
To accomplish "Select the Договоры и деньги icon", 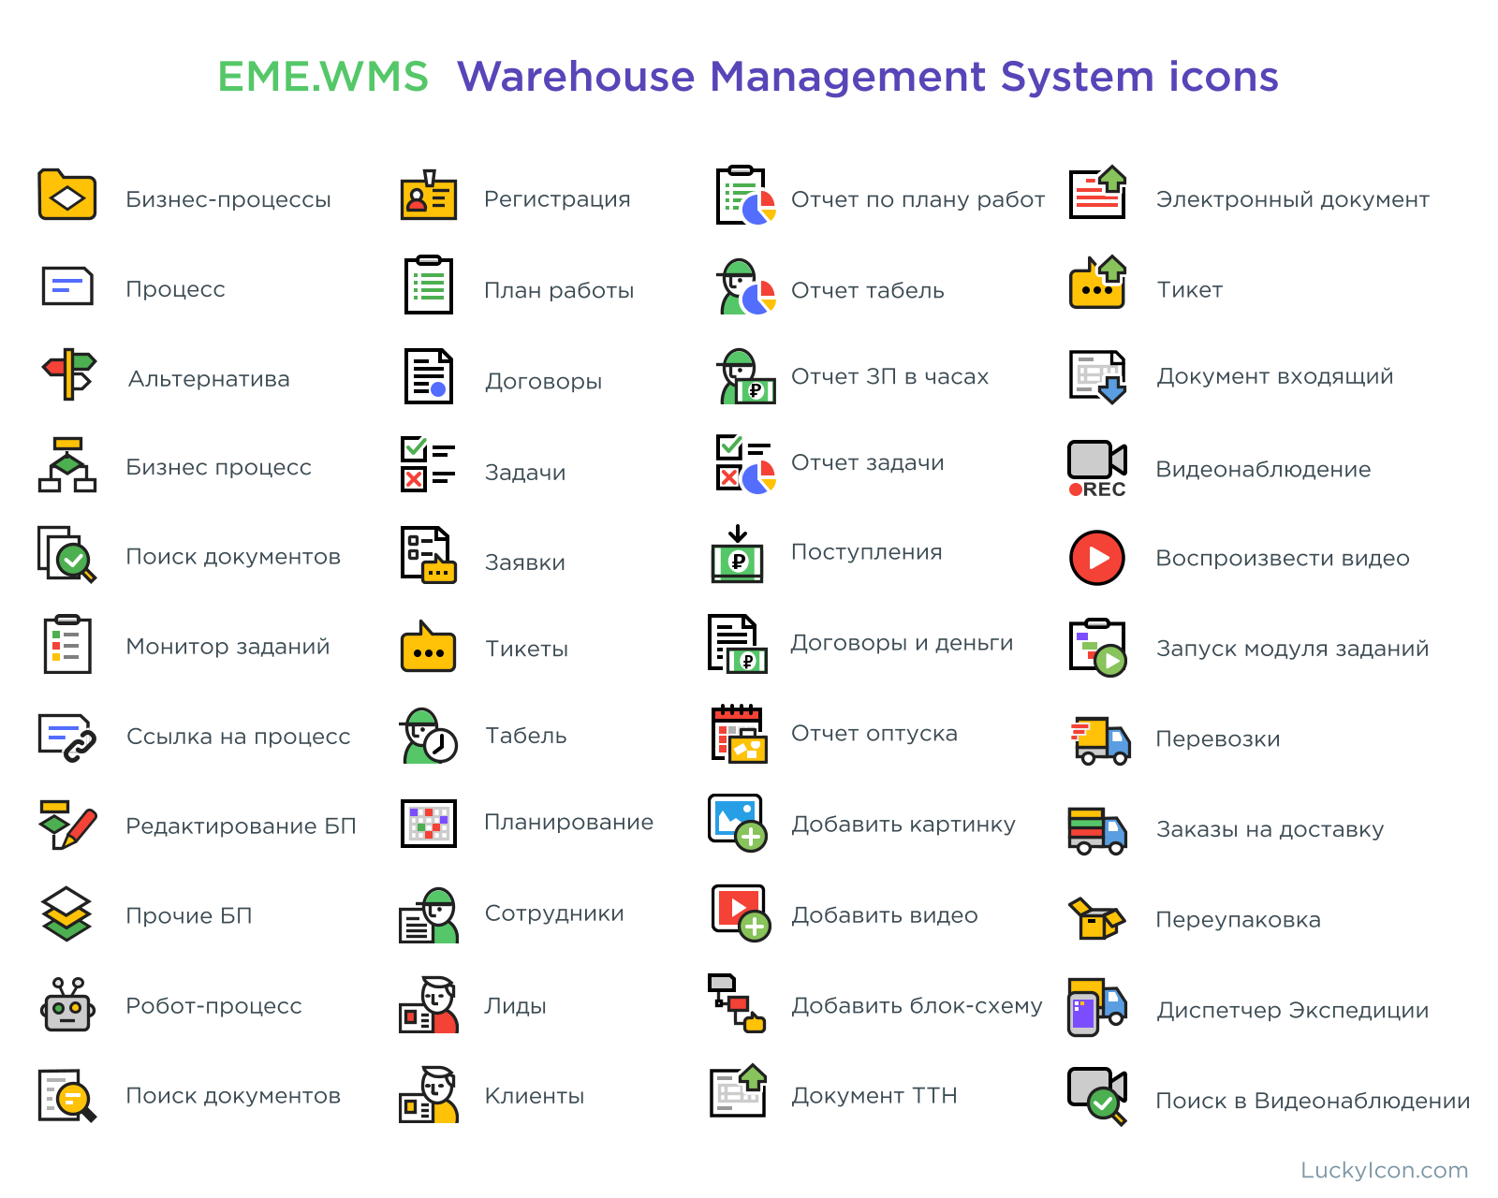I will (x=738, y=644).
